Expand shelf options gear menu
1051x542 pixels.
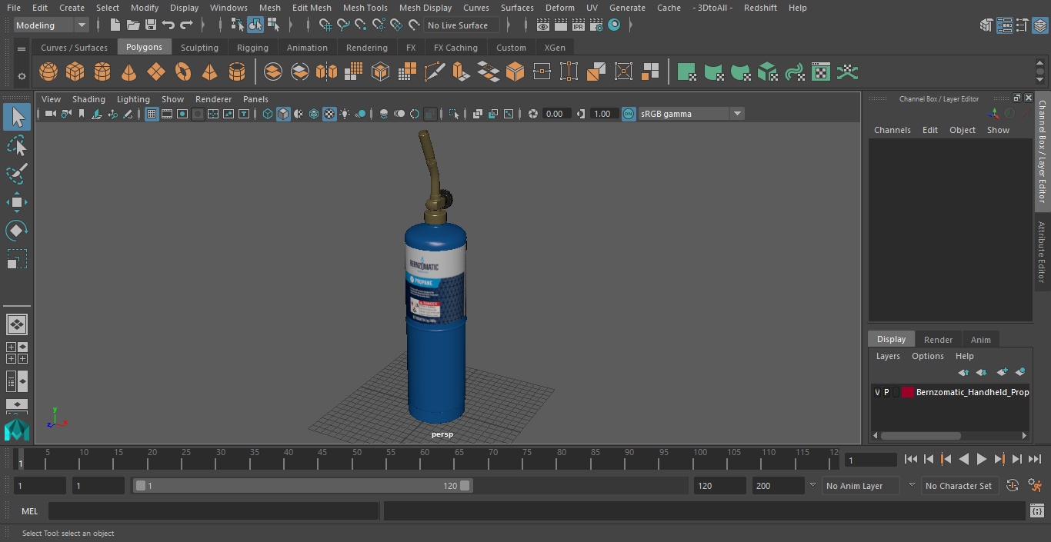coord(22,76)
